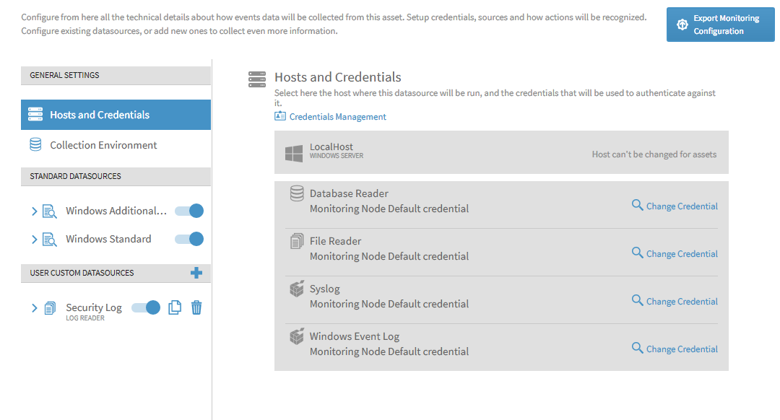Click the Database Reader cylinder icon

point(297,193)
